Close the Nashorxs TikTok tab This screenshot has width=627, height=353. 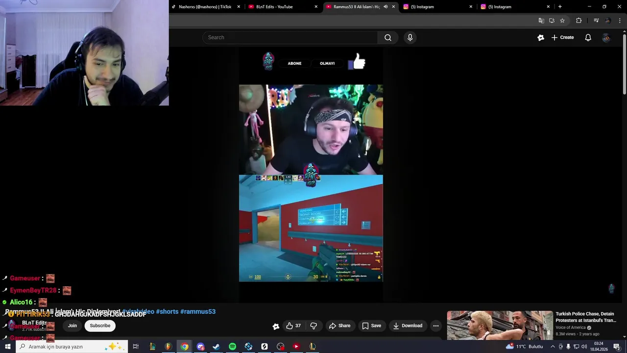click(239, 7)
